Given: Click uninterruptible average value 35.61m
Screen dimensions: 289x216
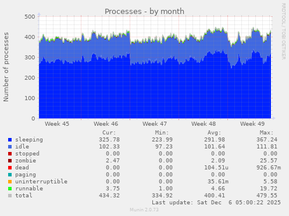Looking at the screenshot, I should [x=218, y=182].
